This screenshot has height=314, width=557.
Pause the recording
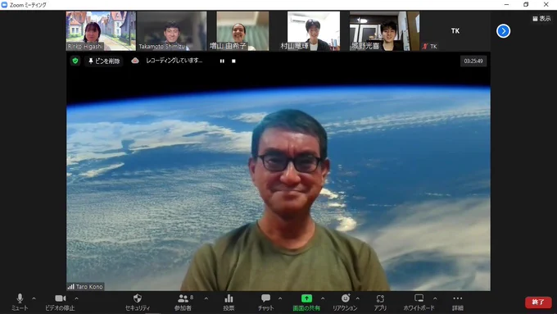[222, 61]
